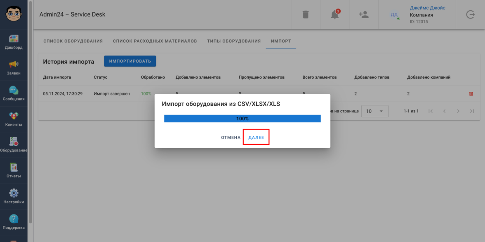Open the Клиенты section in sidebar
The width and height of the screenshot is (485, 242).
(x=14, y=119)
